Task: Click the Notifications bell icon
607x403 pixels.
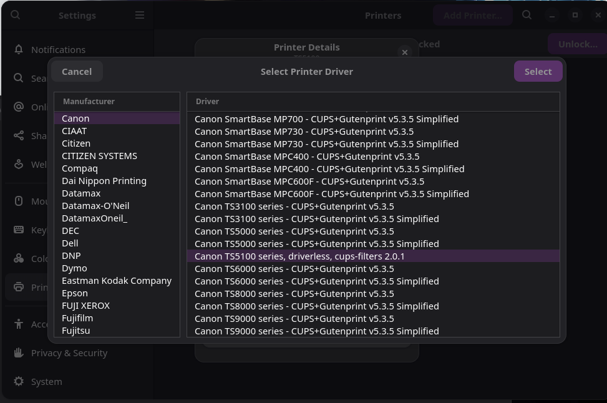Action: [x=19, y=49]
